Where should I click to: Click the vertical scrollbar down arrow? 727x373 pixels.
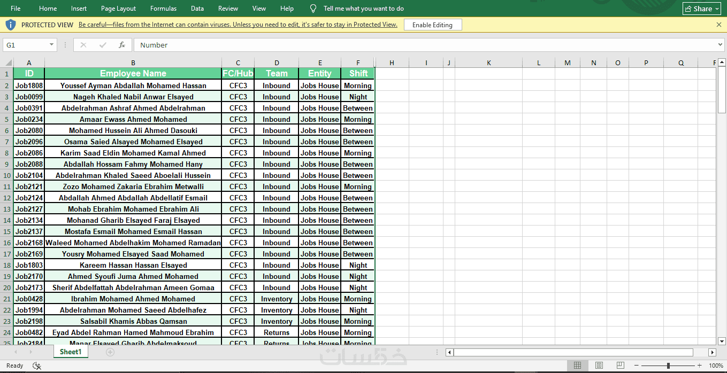click(x=722, y=341)
